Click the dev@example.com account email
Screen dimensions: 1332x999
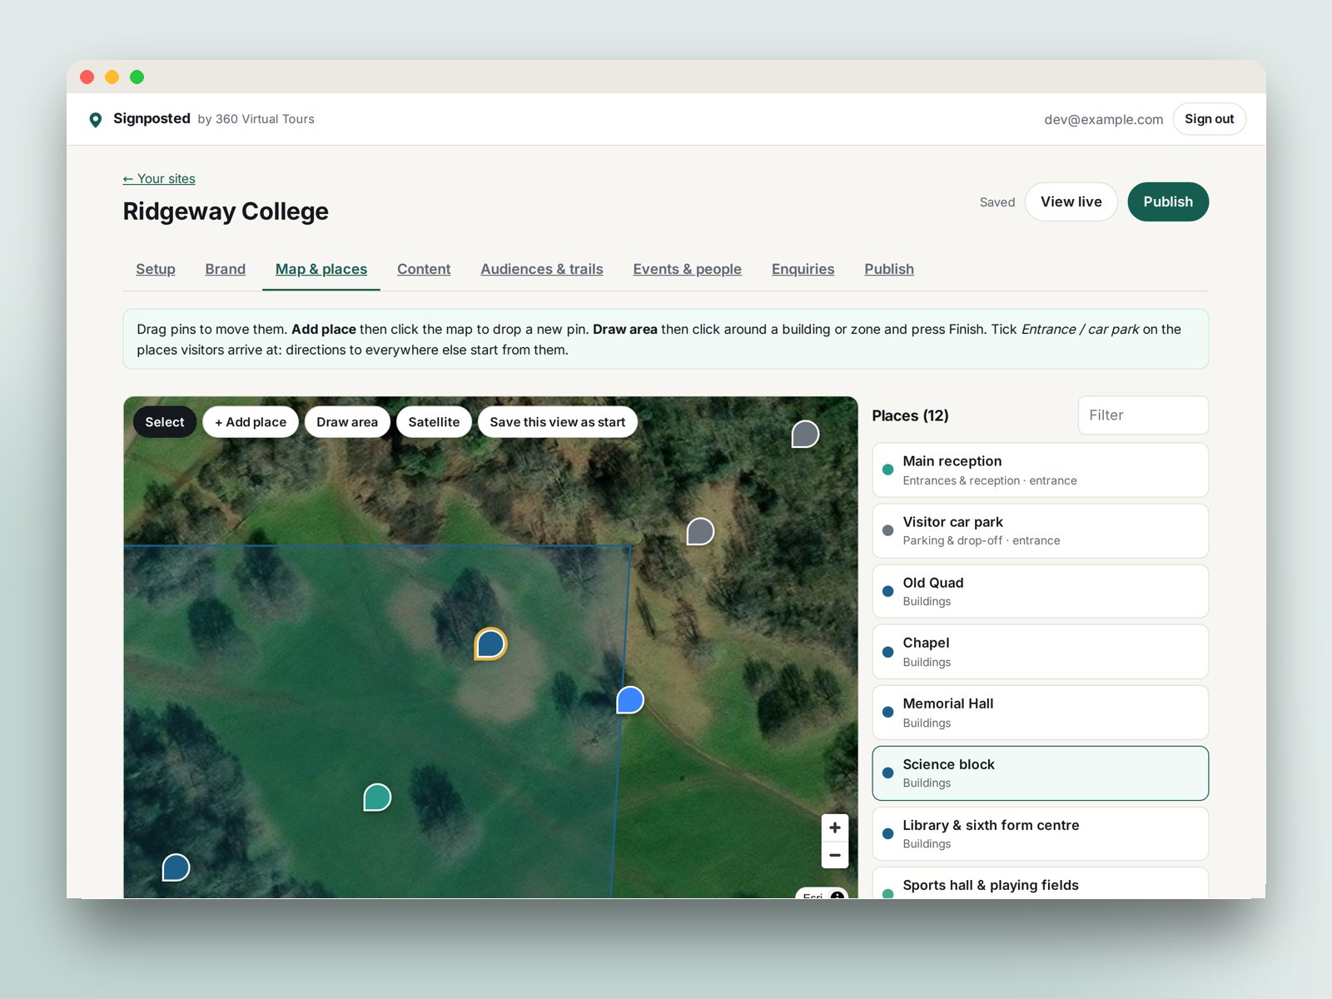click(1104, 119)
